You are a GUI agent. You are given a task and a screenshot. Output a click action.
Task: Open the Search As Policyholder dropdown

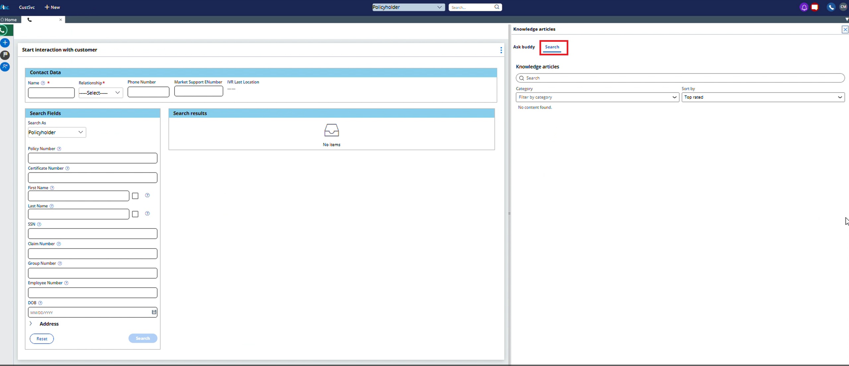click(57, 132)
